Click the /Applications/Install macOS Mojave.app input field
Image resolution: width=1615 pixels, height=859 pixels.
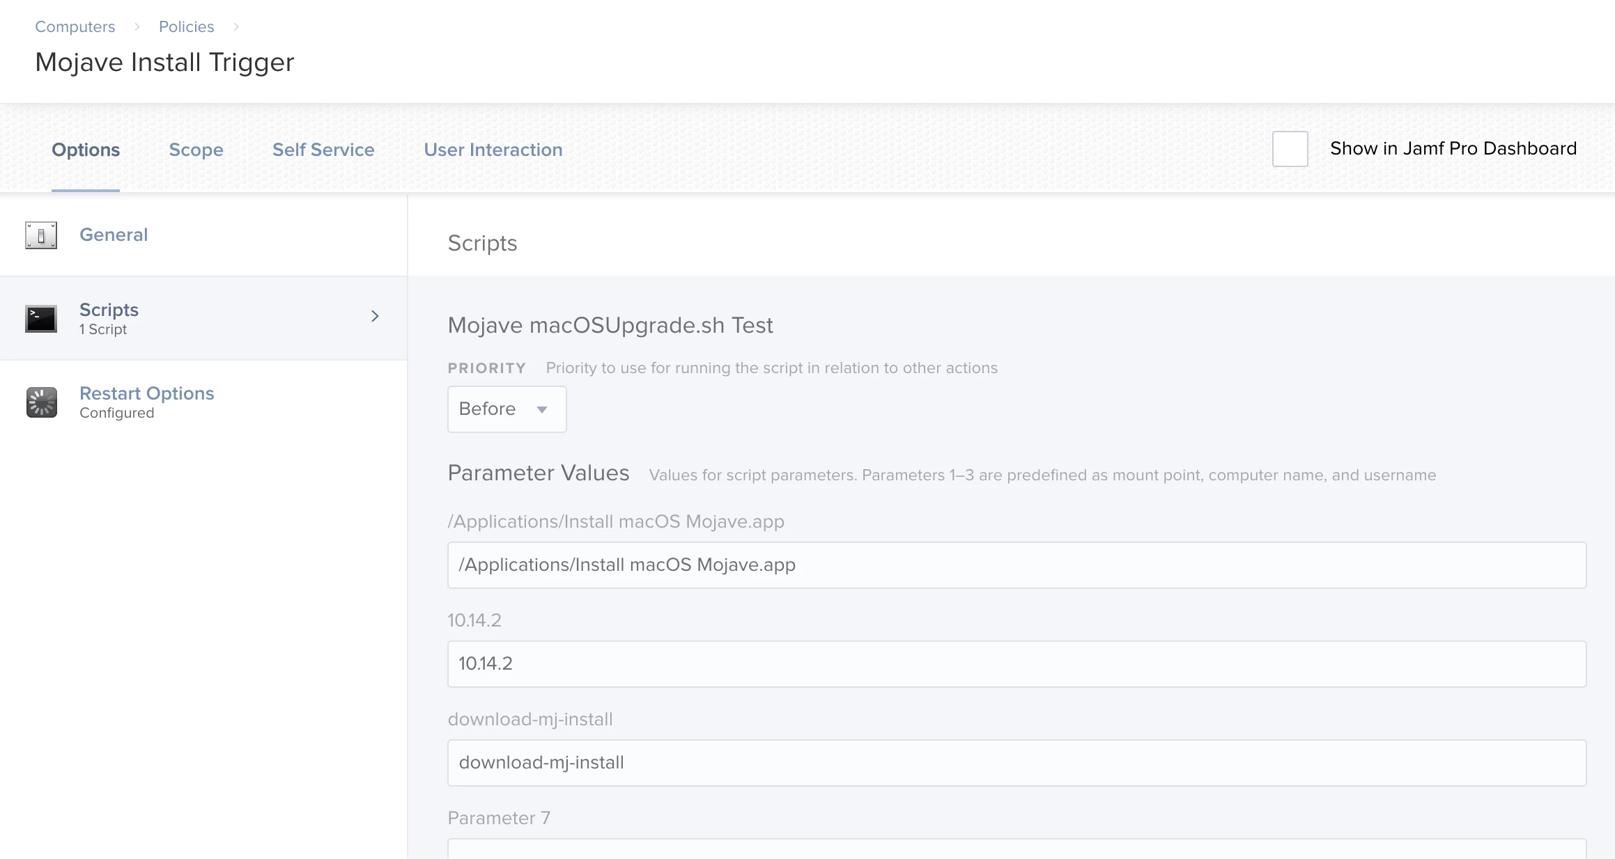1017,565
